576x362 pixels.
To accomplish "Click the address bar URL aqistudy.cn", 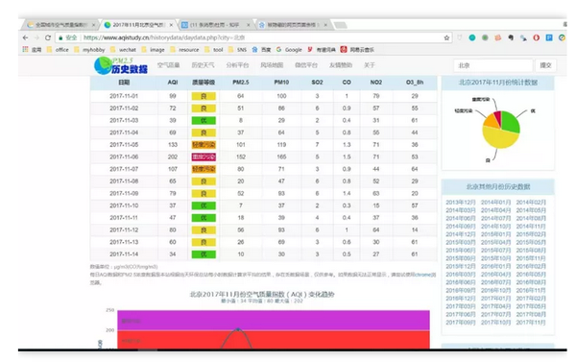I will [164, 37].
